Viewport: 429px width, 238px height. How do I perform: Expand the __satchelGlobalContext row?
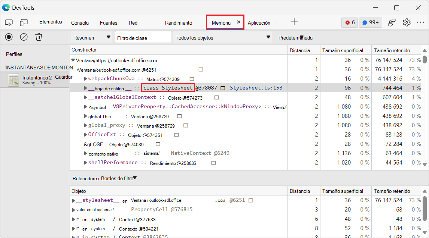(85, 97)
